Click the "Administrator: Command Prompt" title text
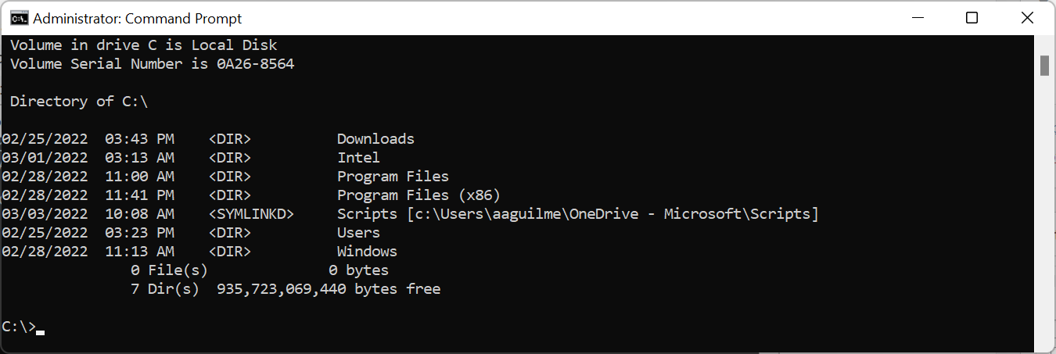 [x=138, y=18]
